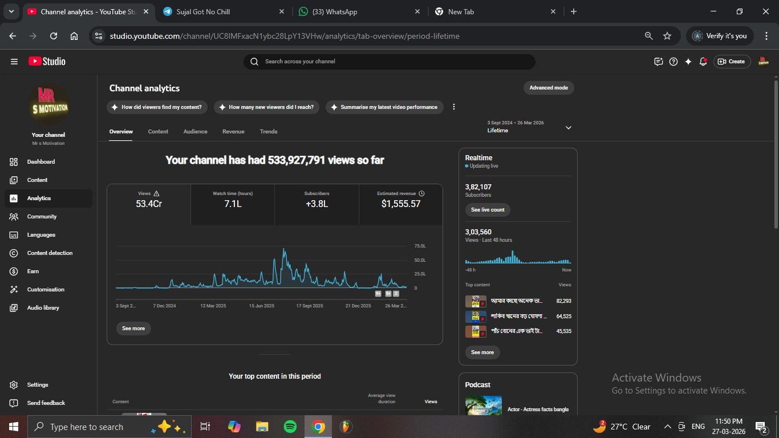
Task: Open Content detection in sidebar
Action: (x=50, y=253)
